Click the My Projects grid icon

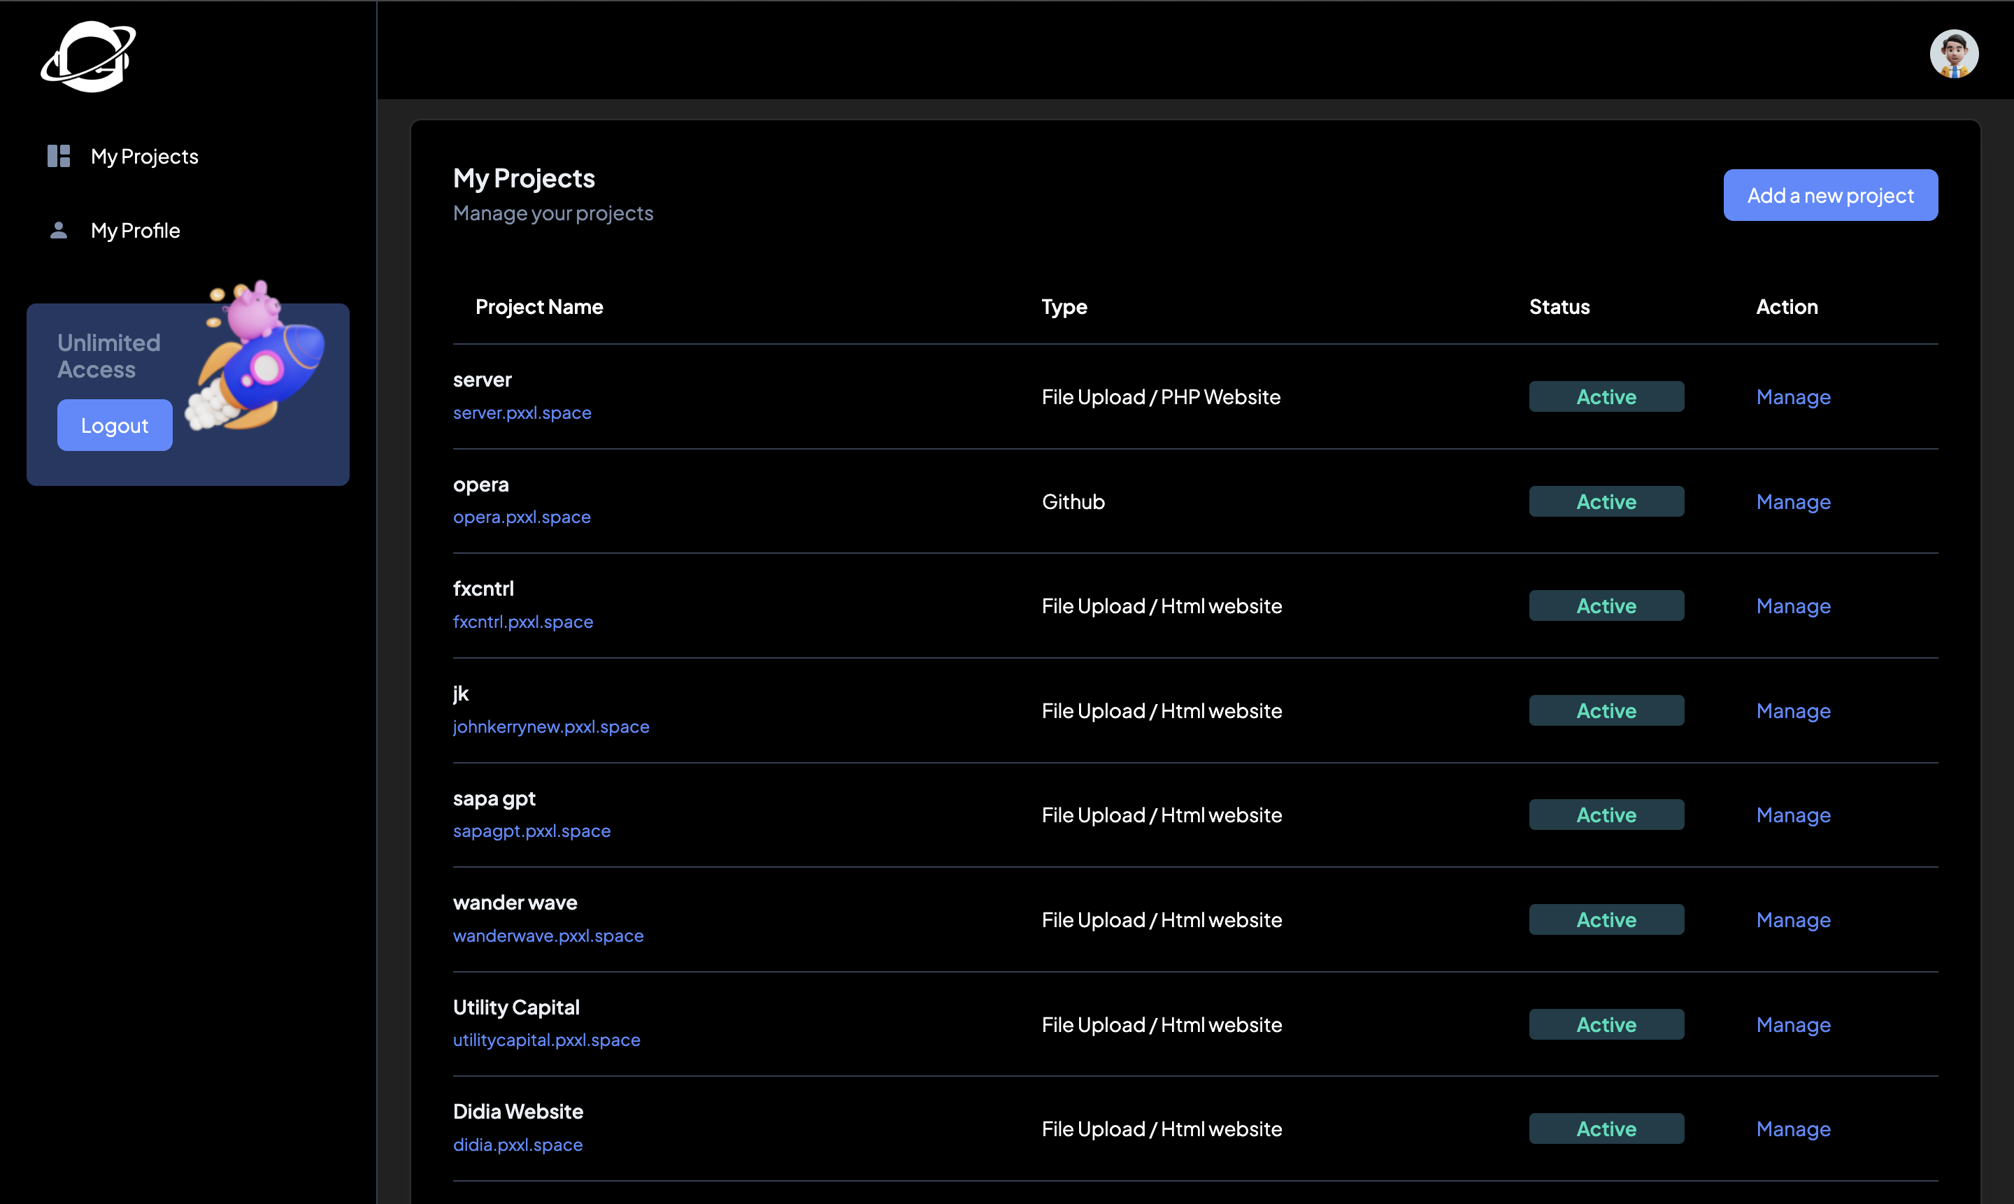59,156
